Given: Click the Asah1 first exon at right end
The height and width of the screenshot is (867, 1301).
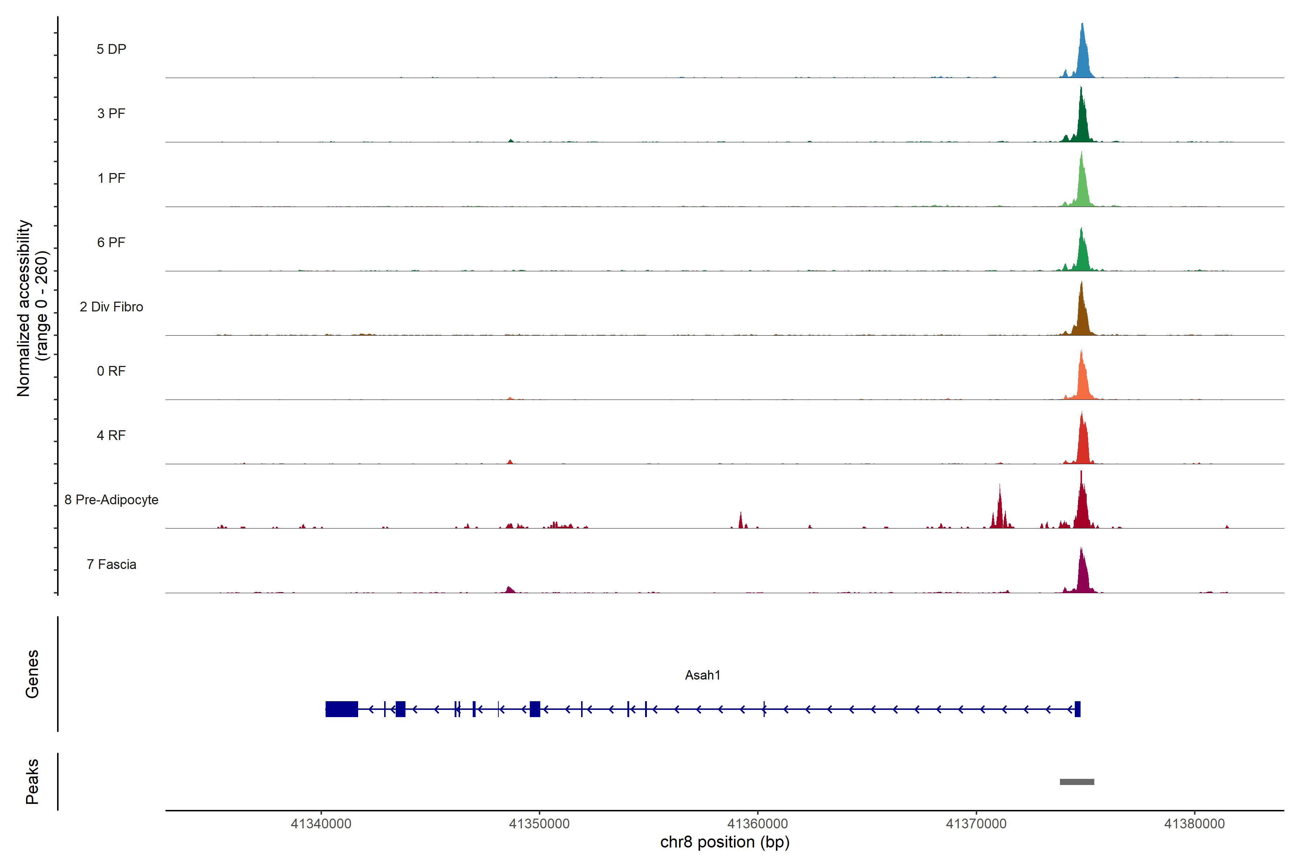Looking at the screenshot, I should tap(1077, 709).
